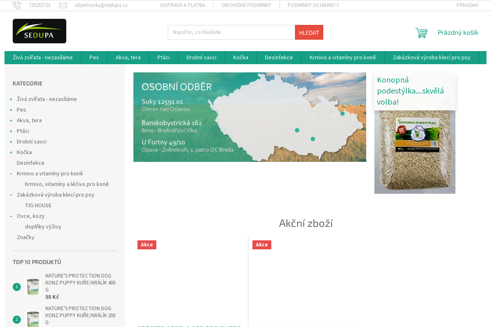Open Dezinfekce in the green navigation bar
Viewport: 491px width, 327px height.
[279, 58]
